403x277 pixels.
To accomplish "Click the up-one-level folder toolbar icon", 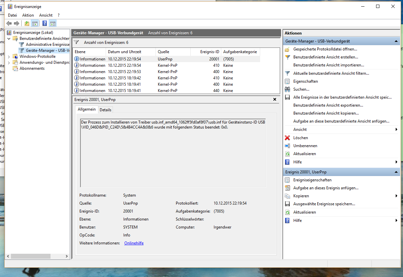I will click(x=27, y=23).
